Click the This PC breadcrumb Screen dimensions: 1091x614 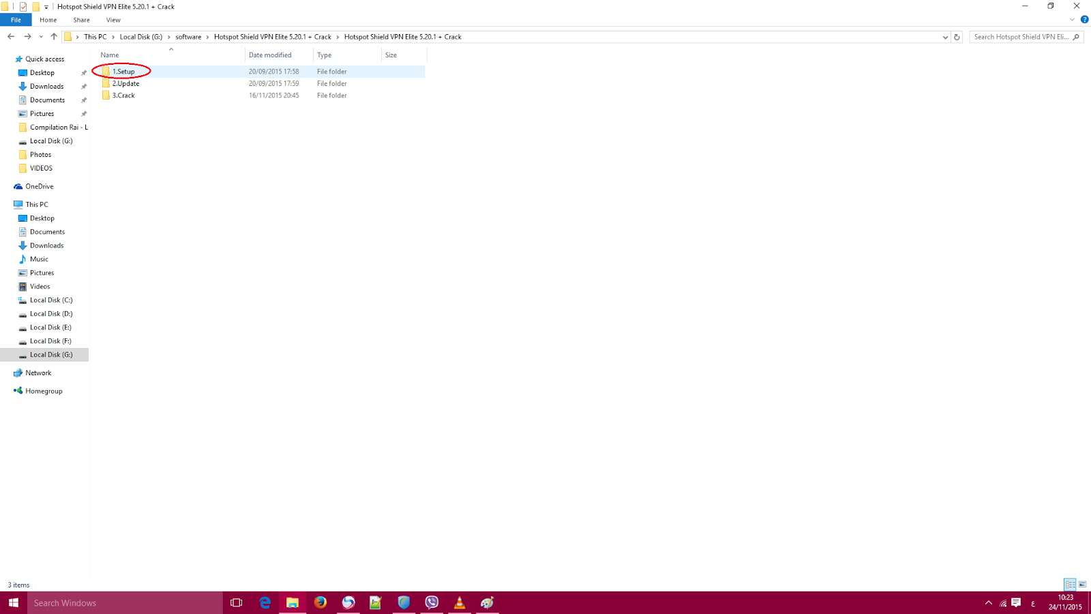[x=95, y=37]
